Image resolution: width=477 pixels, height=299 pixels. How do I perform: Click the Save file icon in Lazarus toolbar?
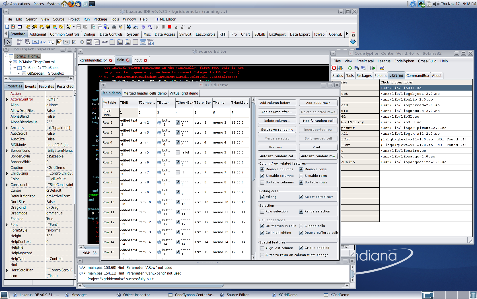(x=79, y=27)
